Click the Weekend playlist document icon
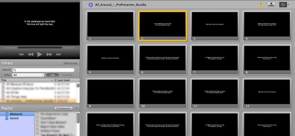Screen dimensions: 295x136 click(7, 114)
